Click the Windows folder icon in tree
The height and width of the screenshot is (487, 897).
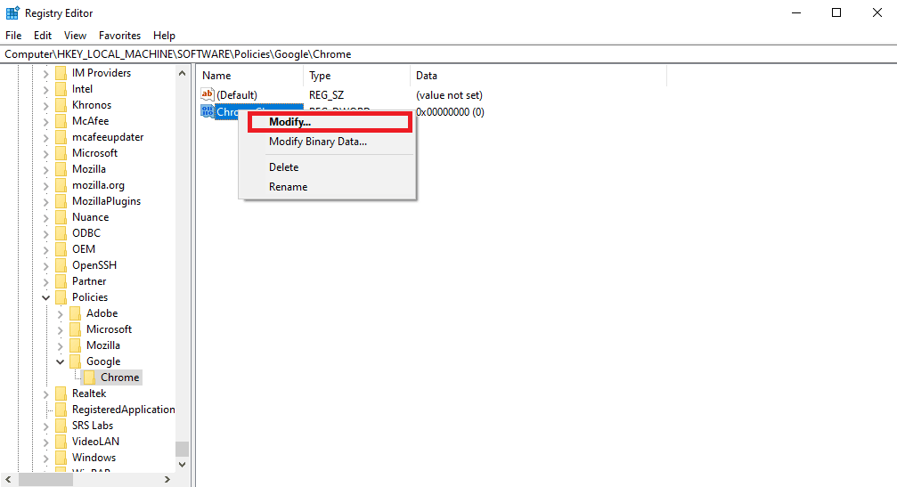coord(61,458)
